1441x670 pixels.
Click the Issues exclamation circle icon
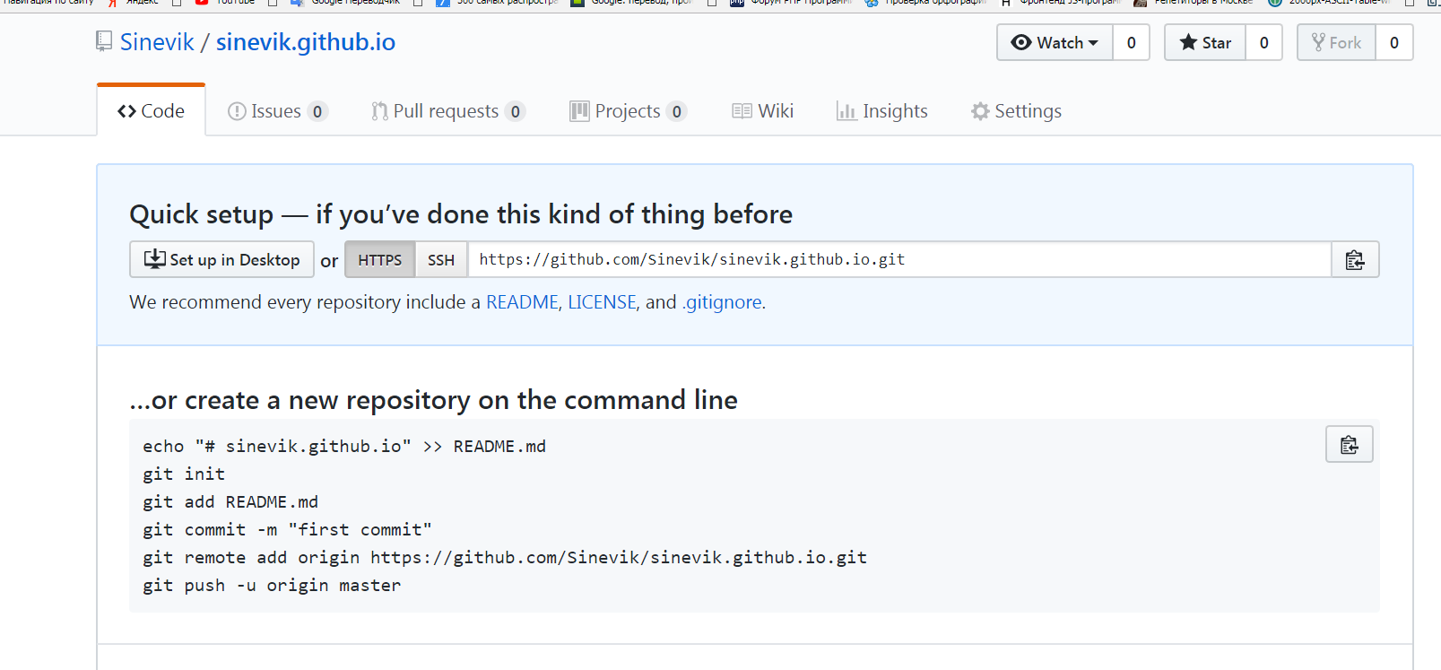click(237, 111)
